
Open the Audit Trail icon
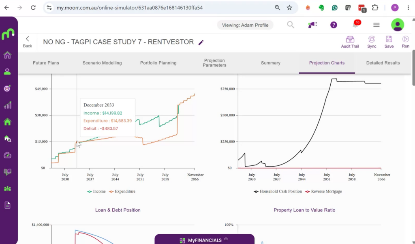pyautogui.click(x=350, y=42)
